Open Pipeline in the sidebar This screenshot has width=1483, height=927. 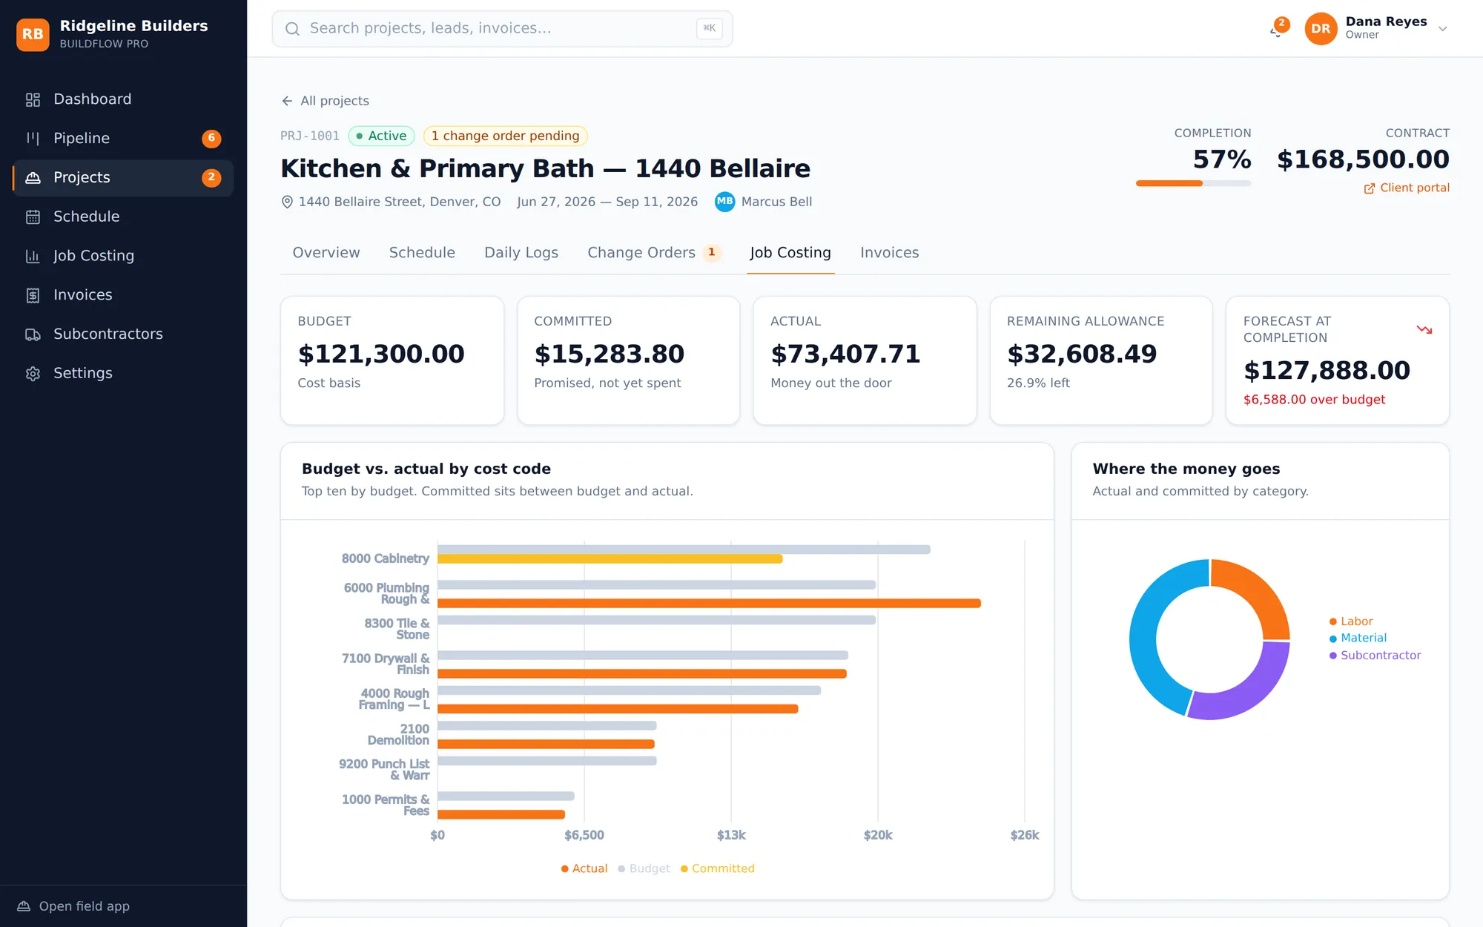123,139
